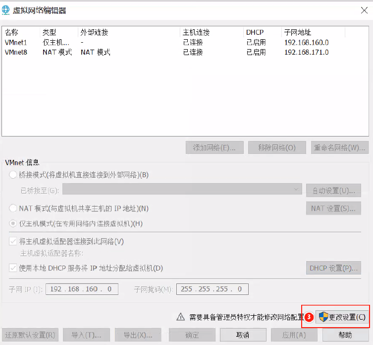Click the warning triangle icon near admin notice

pos(180,317)
